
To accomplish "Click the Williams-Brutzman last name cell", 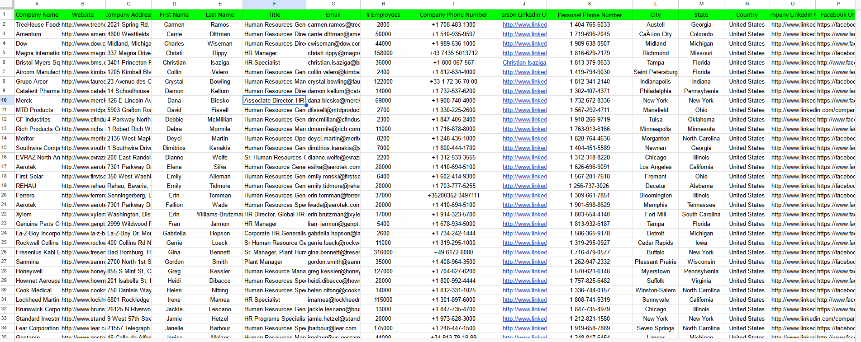I will 220,214.
